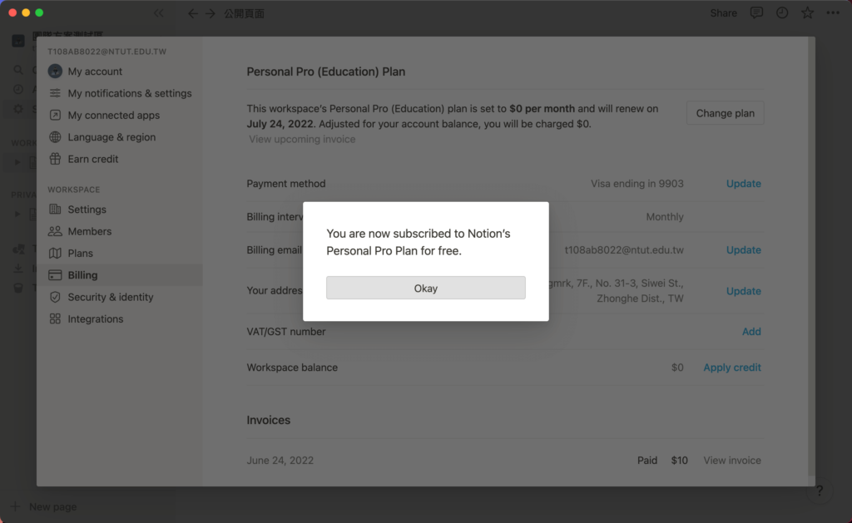Add a VAT/GST number

coord(751,331)
